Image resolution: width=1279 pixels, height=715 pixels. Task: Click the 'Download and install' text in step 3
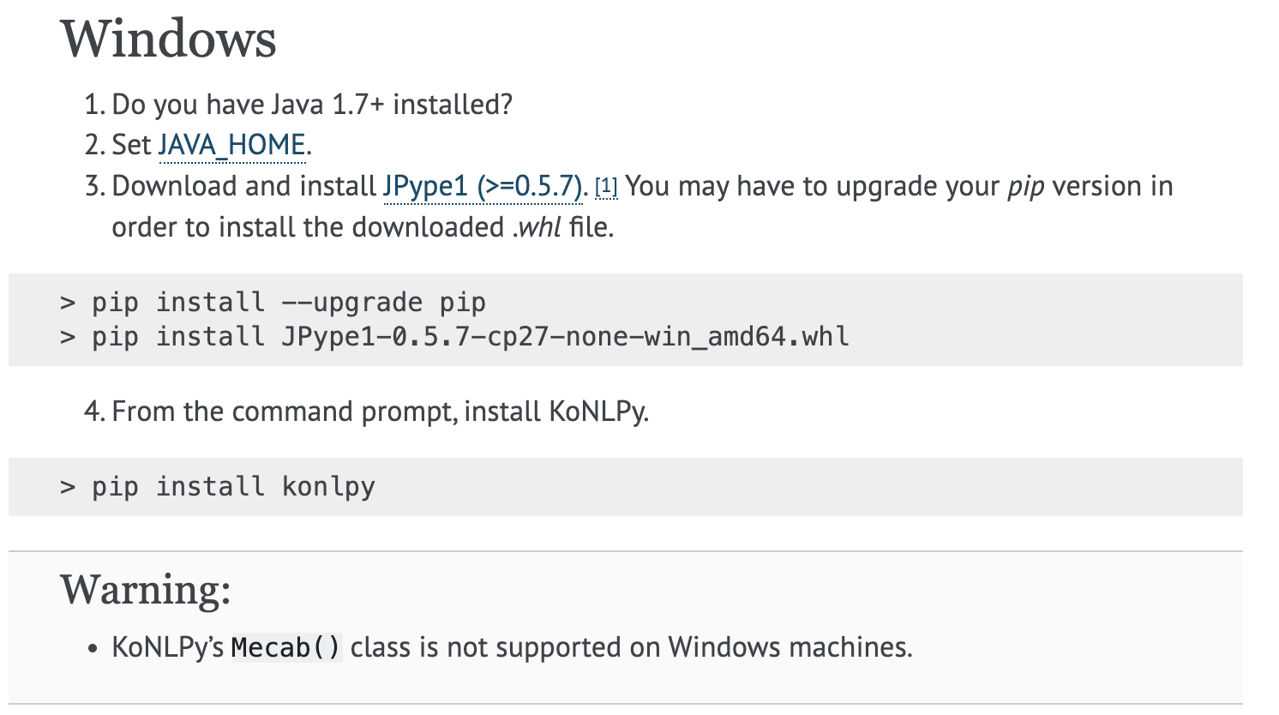tap(244, 186)
